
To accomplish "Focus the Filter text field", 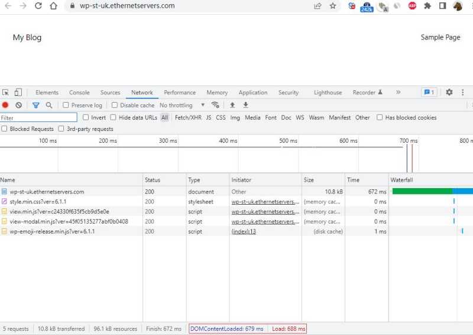I will [38, 118].
